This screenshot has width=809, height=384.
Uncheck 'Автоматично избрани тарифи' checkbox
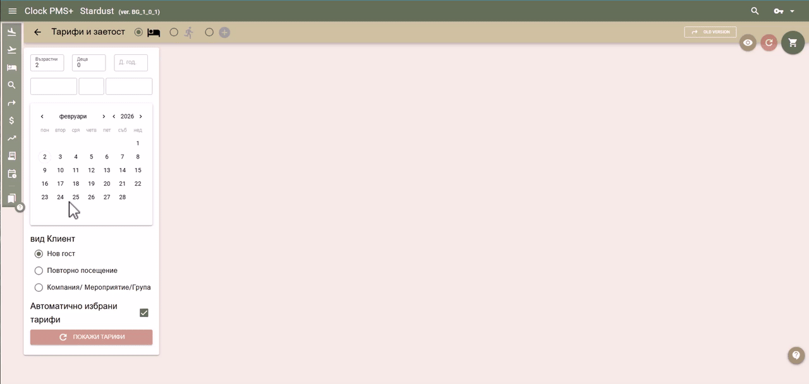point(144,313)
